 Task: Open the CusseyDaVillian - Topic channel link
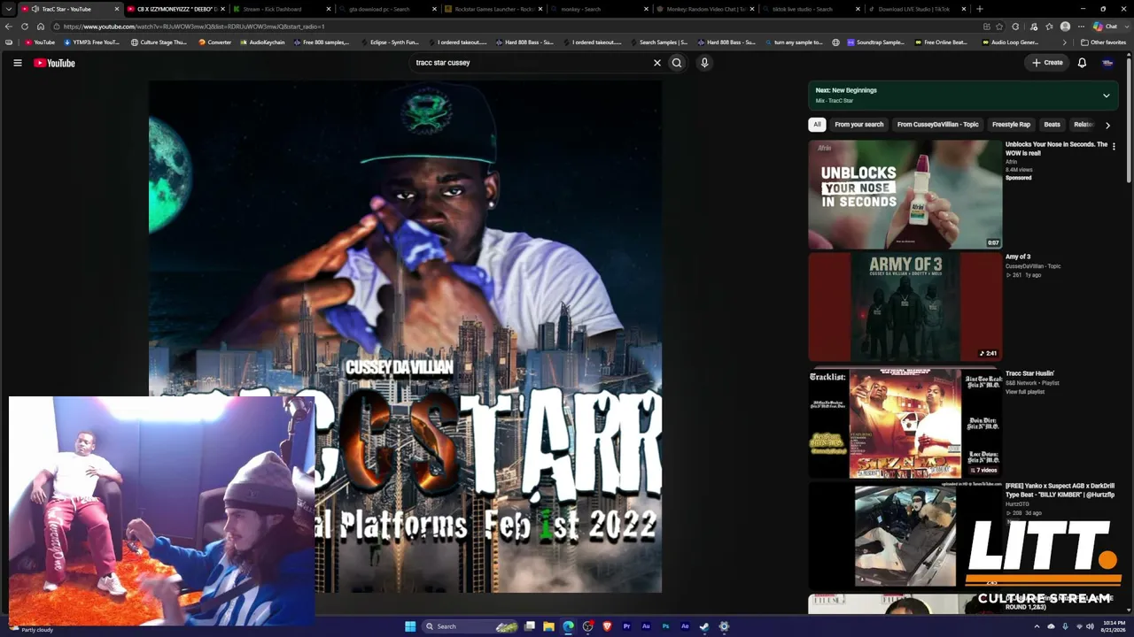pyautogui.click(x=1033, y=266)
